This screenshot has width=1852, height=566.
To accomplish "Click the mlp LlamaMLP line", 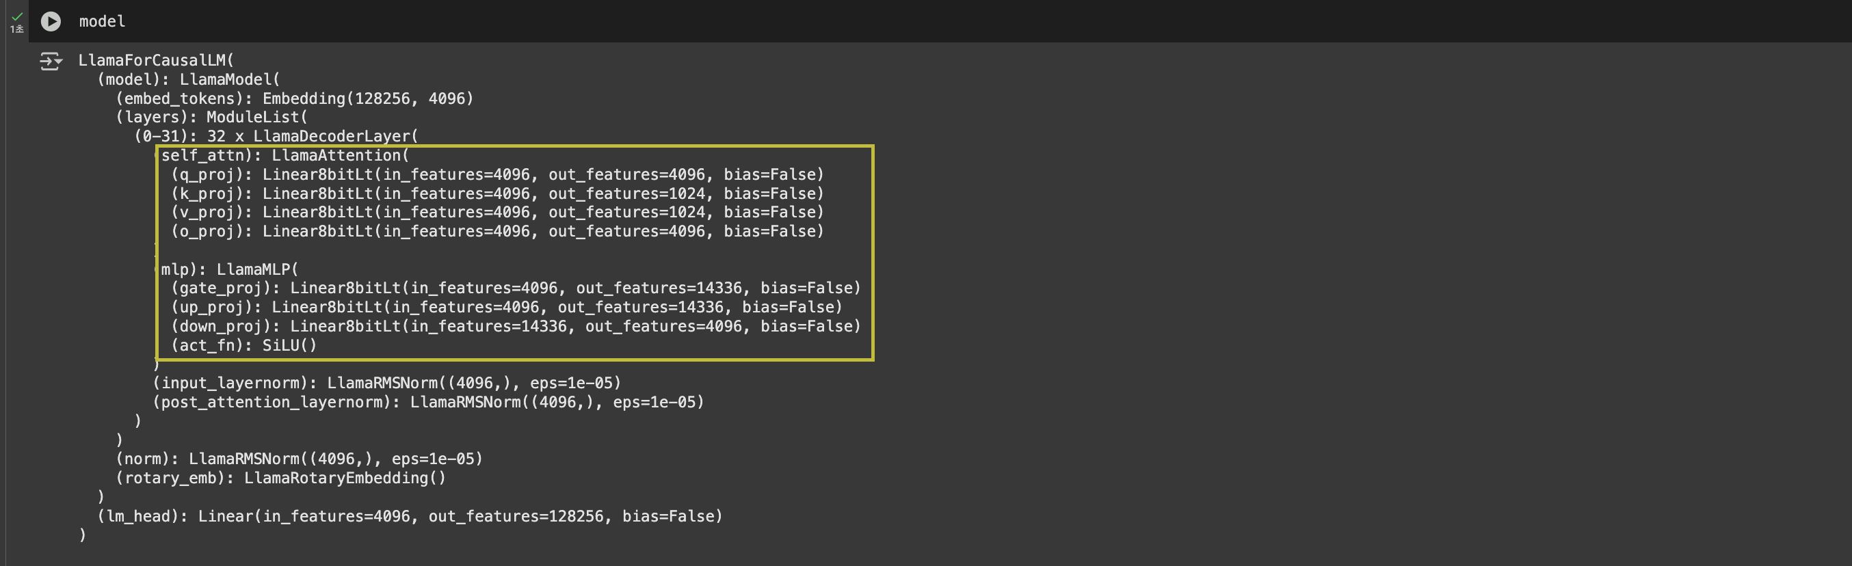I will pyautogui.click(x=226, y=269).
